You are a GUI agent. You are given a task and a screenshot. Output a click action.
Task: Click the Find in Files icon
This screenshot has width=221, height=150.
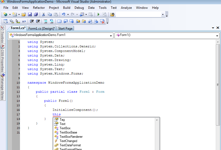click(112, 14)
